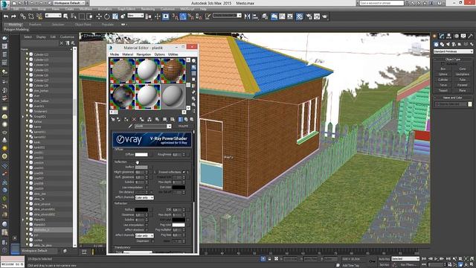Click the Plane primitive button
Screen dimensions: 476x268
pyautogui.click(x=463, y=91)
